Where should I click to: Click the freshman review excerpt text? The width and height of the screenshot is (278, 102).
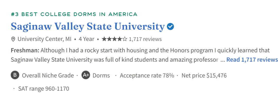coord(140,55)
